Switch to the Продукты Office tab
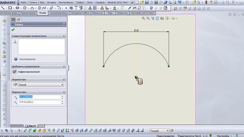 click(x=80, y=13)
